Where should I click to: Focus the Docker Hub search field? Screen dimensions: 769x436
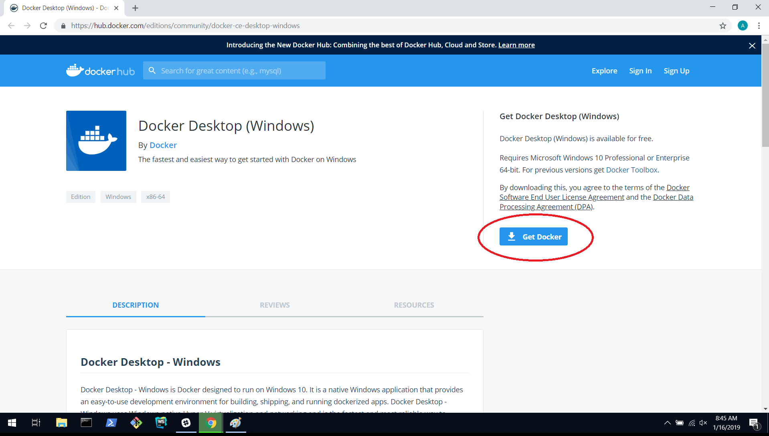click(x=234, y=71)
